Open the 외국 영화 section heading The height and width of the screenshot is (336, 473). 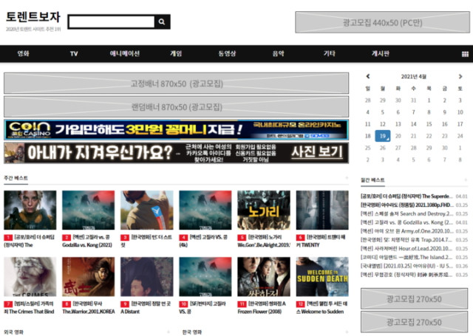point(13,332)
